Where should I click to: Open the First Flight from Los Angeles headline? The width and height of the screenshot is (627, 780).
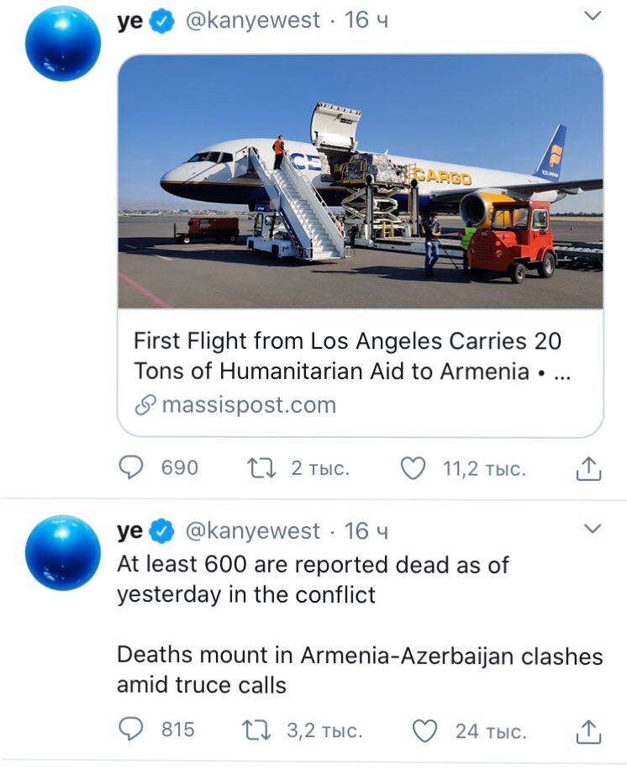point(348,356)
